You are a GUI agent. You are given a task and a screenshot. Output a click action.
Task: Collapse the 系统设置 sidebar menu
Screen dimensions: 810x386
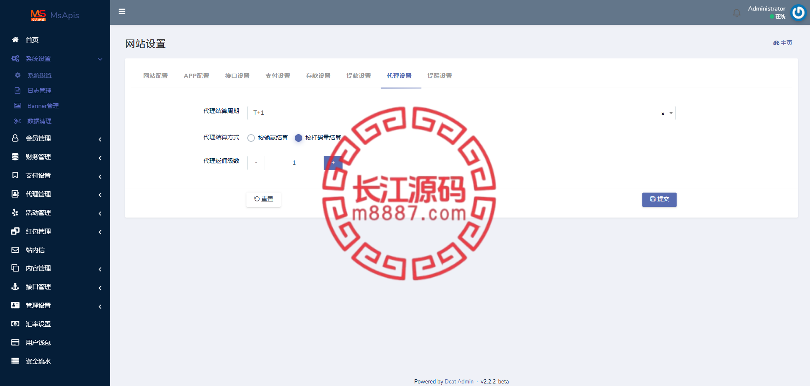(100, 59)
